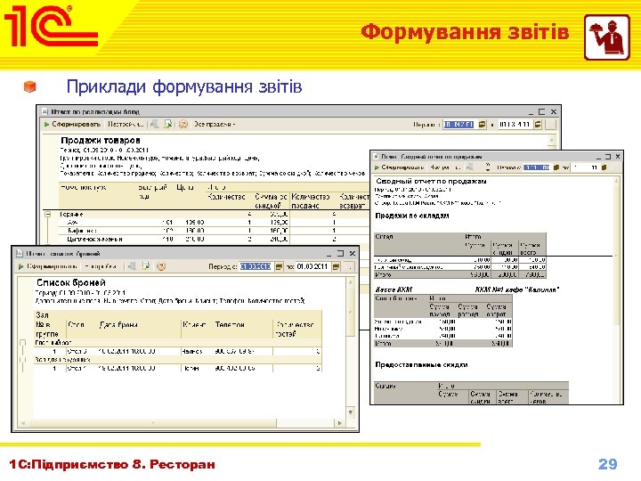Click the scroll up arrow in Сводный отчет window

click(616, 180)
